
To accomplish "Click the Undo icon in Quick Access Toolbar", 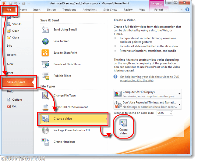I will point(16,3).
